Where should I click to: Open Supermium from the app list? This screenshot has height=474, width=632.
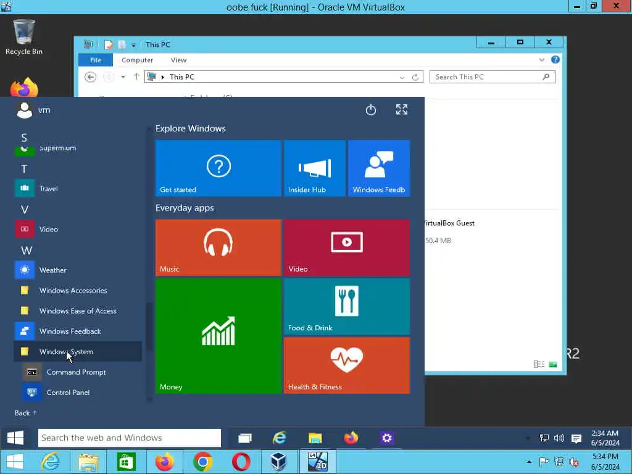point(78,149)
